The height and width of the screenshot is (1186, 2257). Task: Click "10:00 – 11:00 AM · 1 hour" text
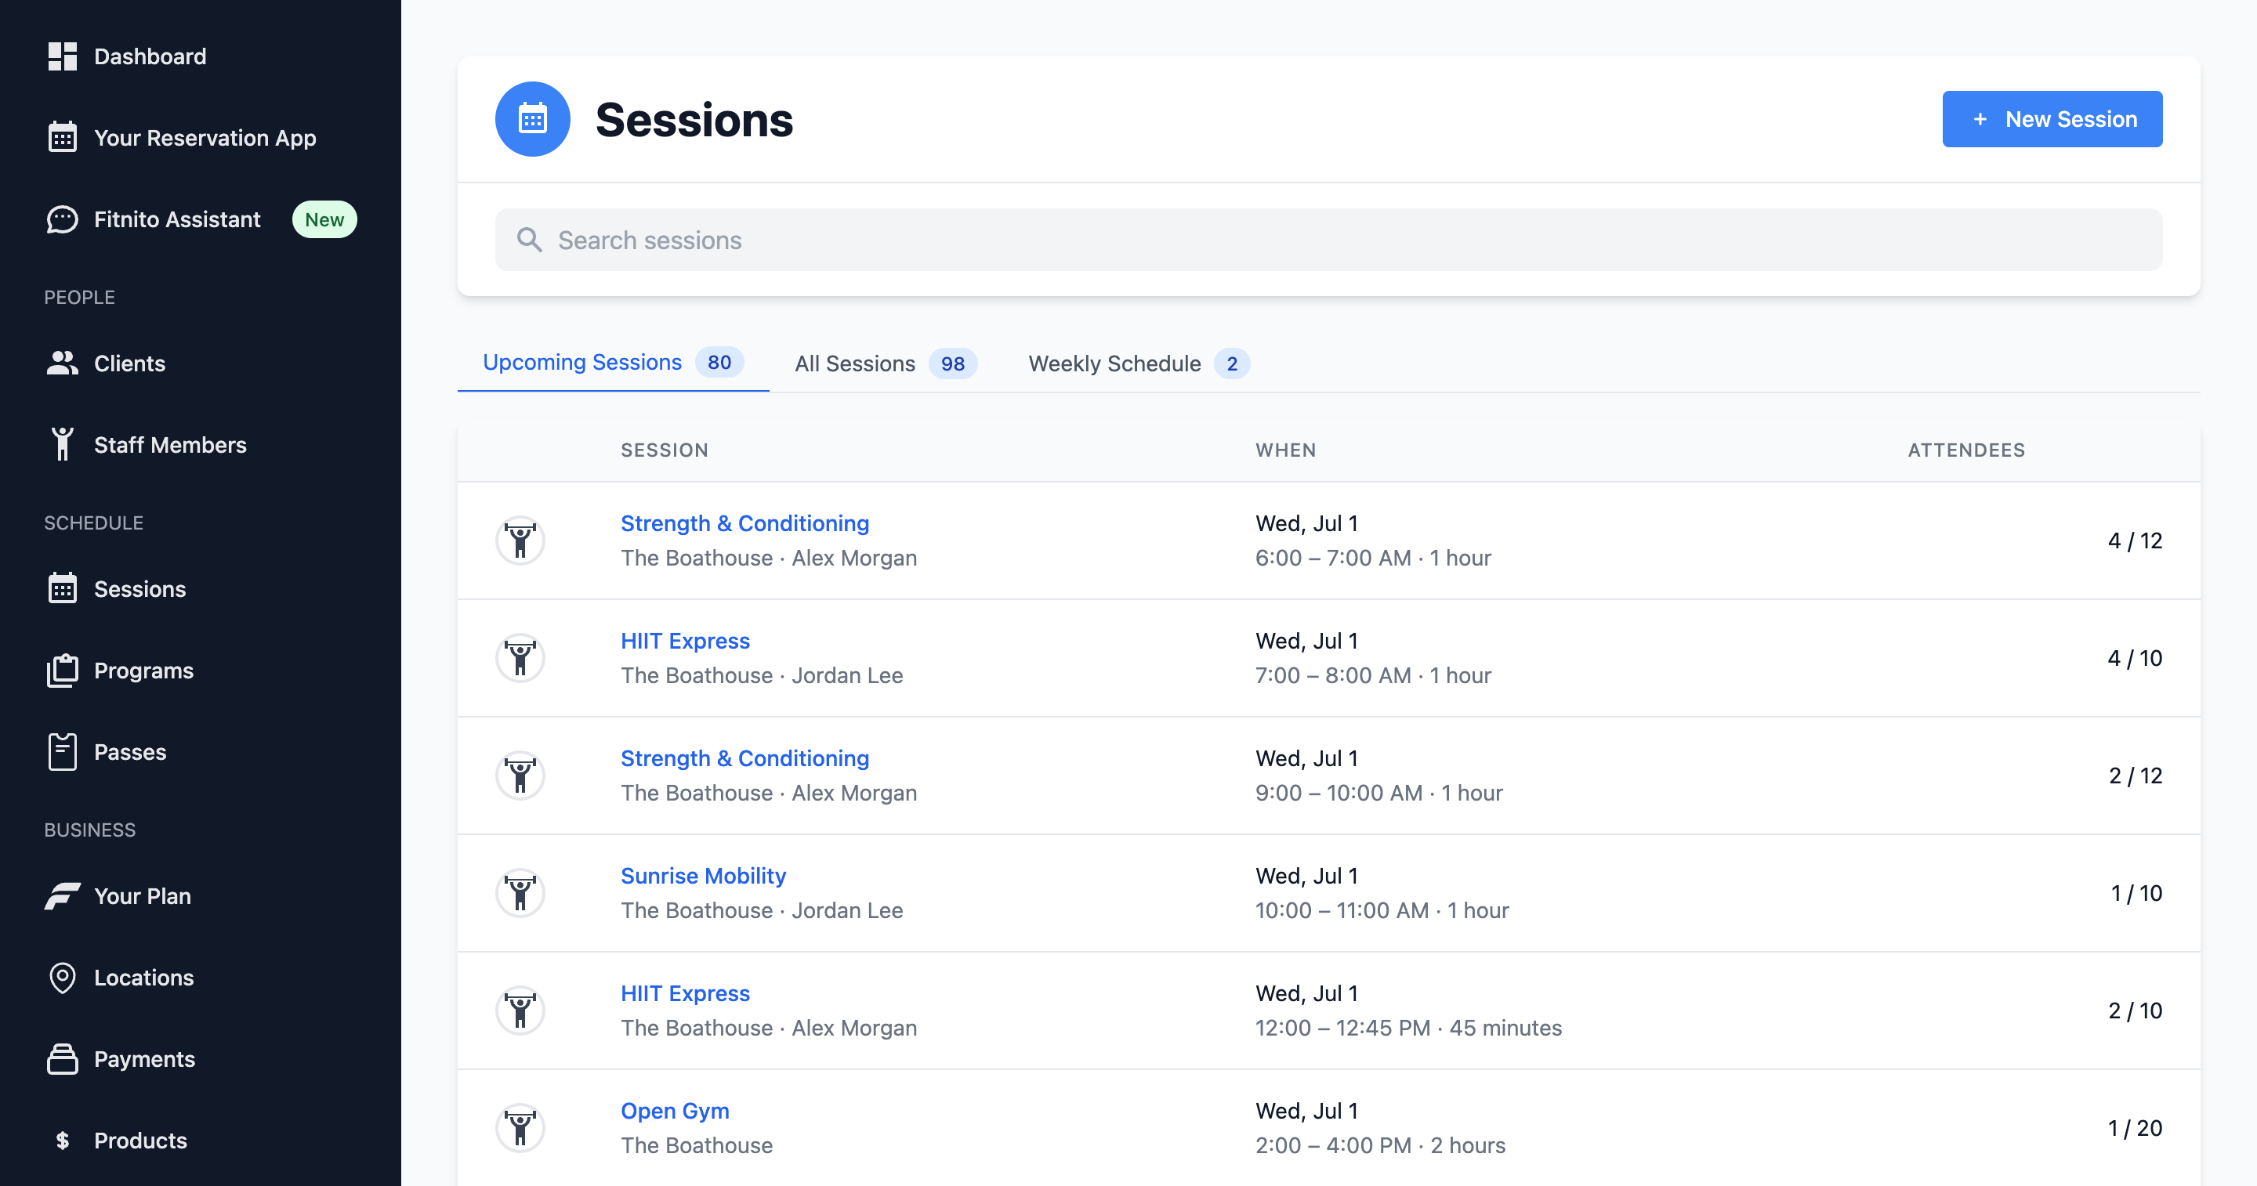point(1382,910)
